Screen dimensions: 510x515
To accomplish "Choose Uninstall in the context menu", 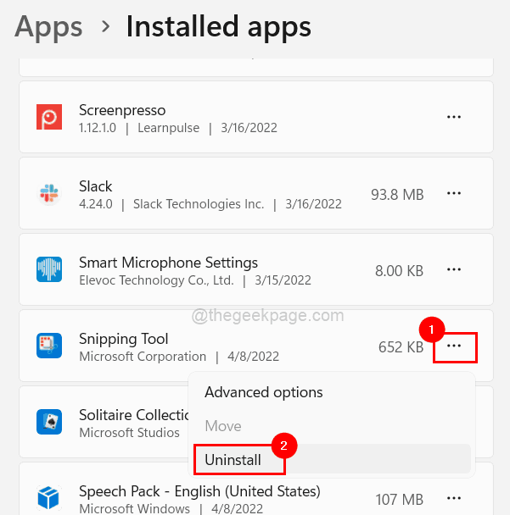I will (233, 459).
